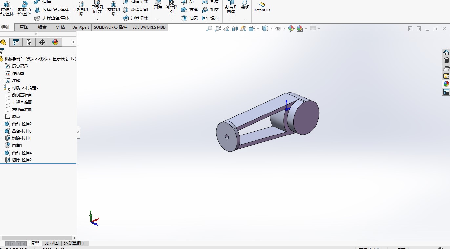
Task: Click the Zoom to Area icon
Action: 217,29
